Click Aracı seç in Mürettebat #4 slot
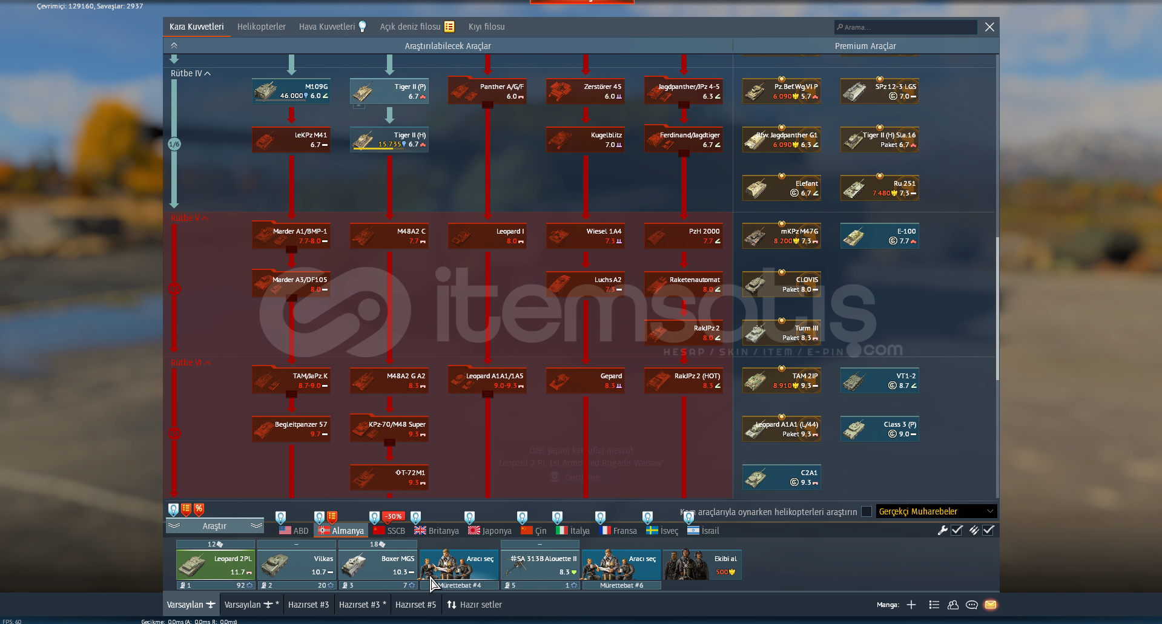This screenshot has height=624, width=1162. click(x=459, y=565)
